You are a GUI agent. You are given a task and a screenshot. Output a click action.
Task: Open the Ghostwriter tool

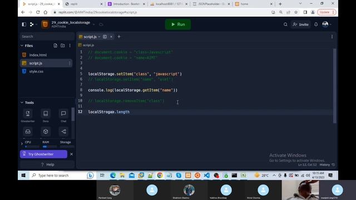pyautogui.click(x=28, y=116)
